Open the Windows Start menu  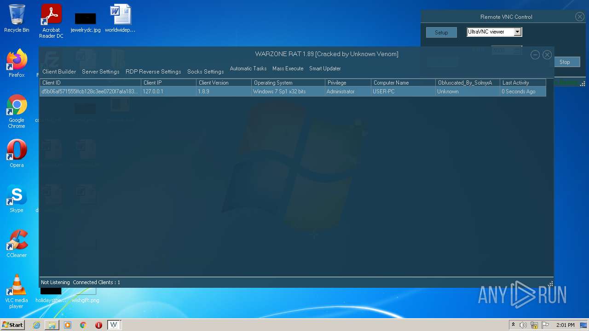tap(13, 325)
